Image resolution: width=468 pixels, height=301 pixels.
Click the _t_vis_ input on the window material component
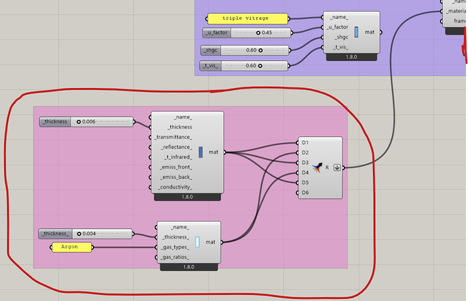point(340,47)
